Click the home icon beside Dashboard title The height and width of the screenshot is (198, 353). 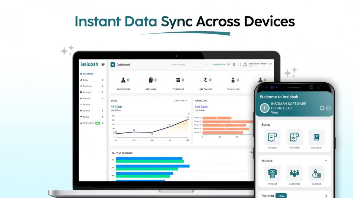pyautogui.click(x=113, y=65)
